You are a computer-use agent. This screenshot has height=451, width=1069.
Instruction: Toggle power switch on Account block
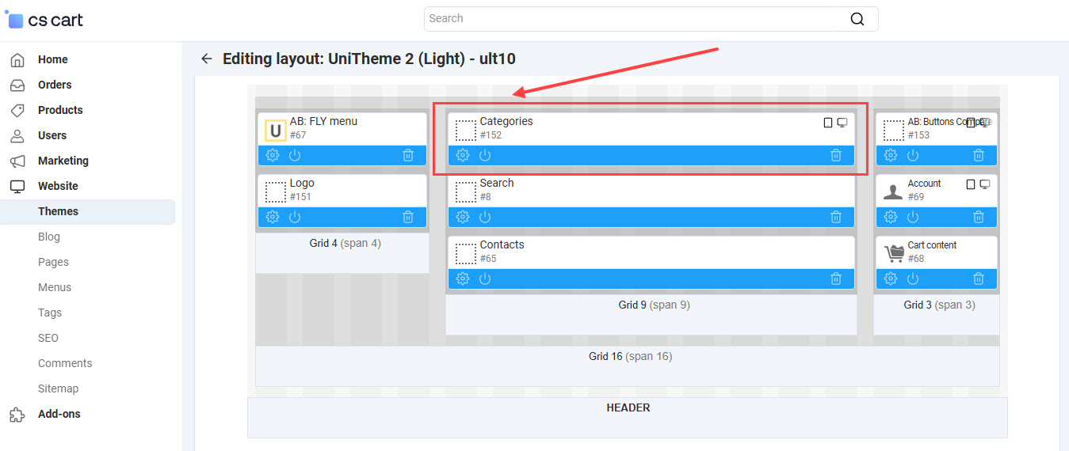[913, 217]
